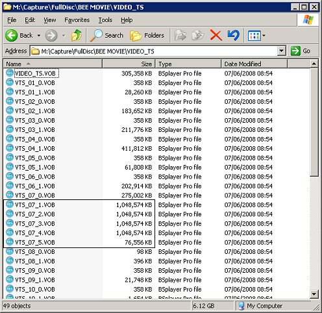This screenshot has height=313, width=322.
Task: Sort by the Type column header
Action: tap(188, 64)
